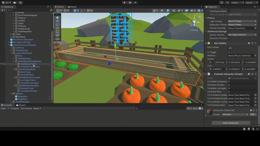Screen dimensions: 260x146
Task: Open the Shader Standard dropdown
Action: (235, 114)
